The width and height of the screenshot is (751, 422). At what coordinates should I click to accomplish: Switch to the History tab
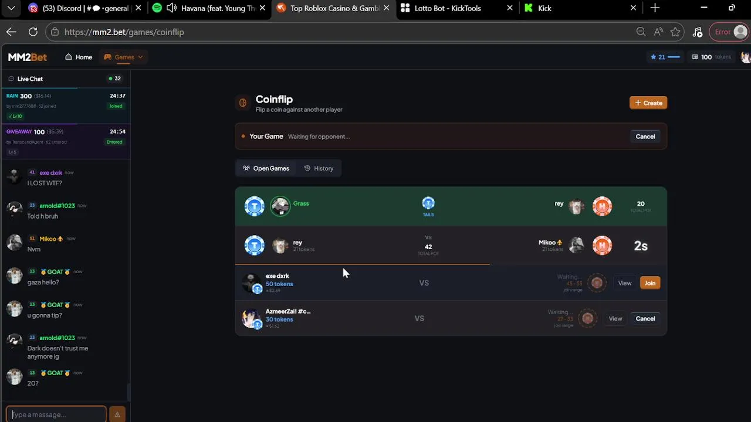[319, 168]
